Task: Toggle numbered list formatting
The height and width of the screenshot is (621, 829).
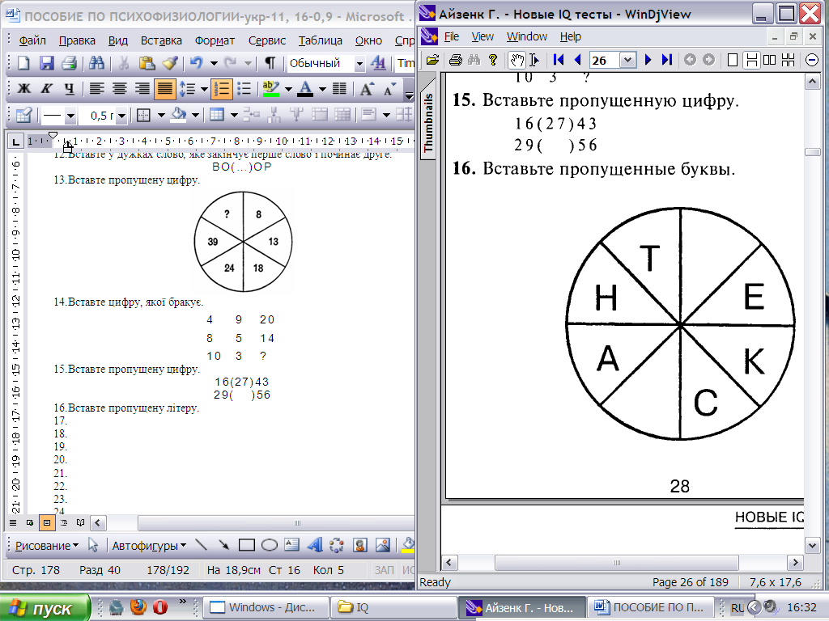Action: pos(222,89)
